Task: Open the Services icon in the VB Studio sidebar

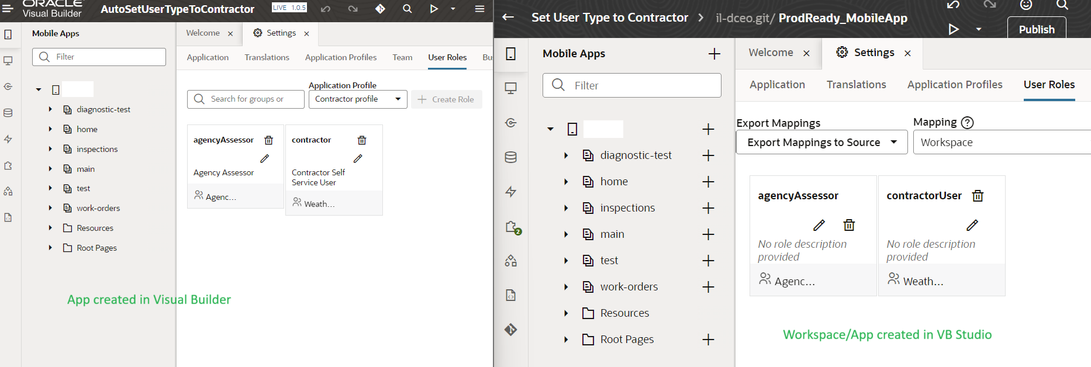Action: [510, 122]
